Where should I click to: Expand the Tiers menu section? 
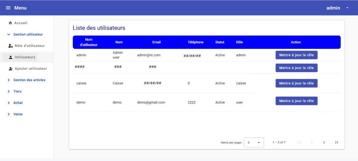click(x=9, y=91)
